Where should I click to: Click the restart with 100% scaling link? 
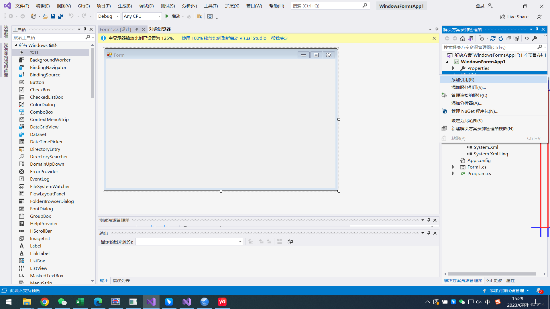(224, 38)
